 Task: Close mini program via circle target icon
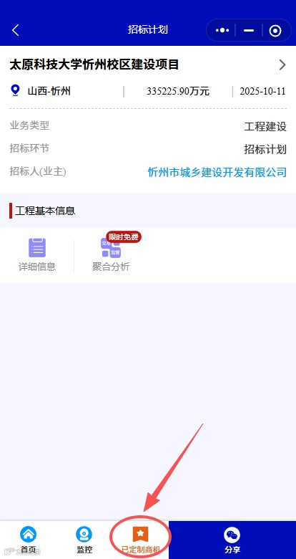[275, 31]
